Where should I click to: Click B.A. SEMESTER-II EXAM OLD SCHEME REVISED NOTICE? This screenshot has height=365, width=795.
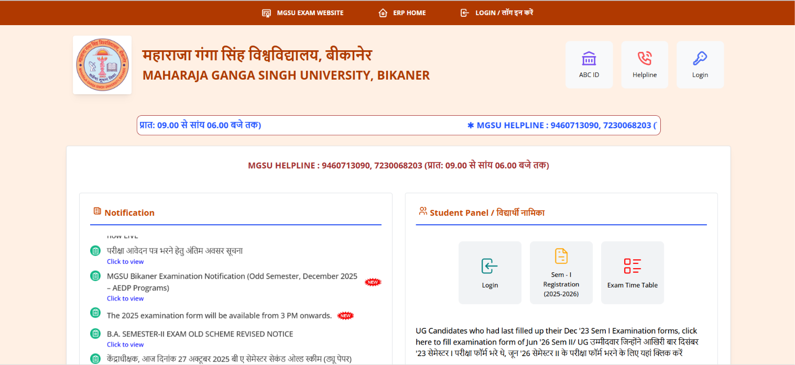coord(200,334)
